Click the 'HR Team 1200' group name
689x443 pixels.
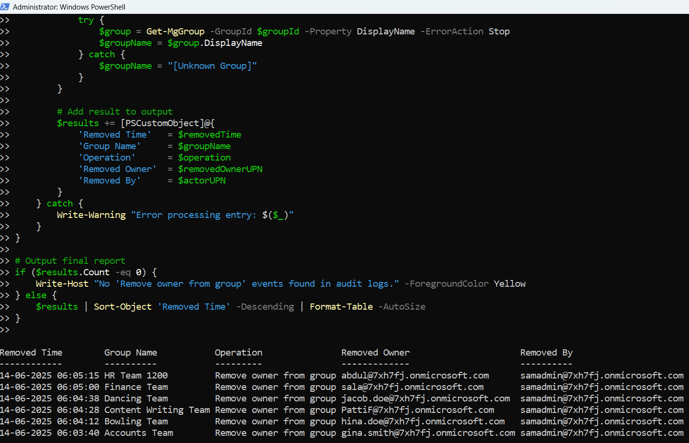coord(136,376)
